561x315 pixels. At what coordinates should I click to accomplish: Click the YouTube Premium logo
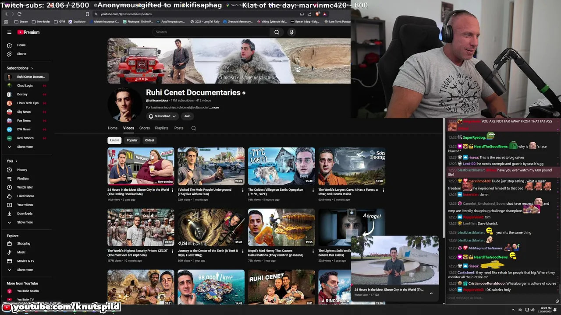pos(28,32)
